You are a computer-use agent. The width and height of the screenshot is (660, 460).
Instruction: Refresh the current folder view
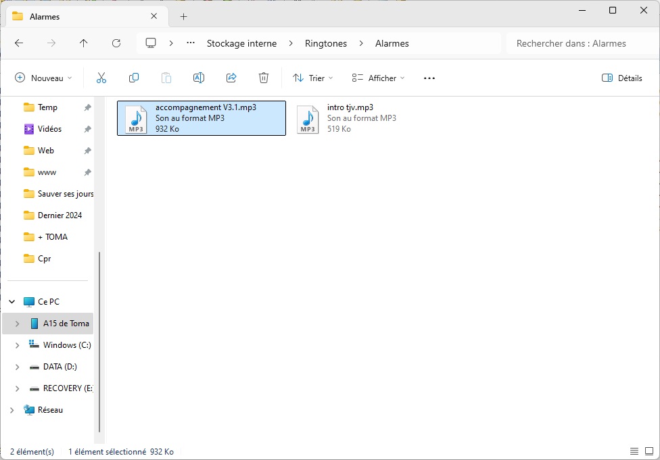[x=116, y=43]
